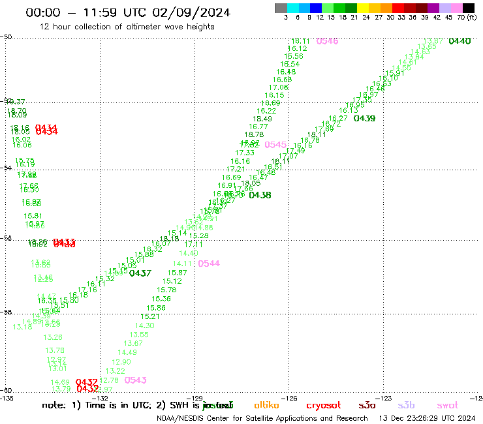Viewport: 483px width, 424px height.
Task: Click the wave height value 15.87
Action: pyautogui.click(x=177, y=273)
